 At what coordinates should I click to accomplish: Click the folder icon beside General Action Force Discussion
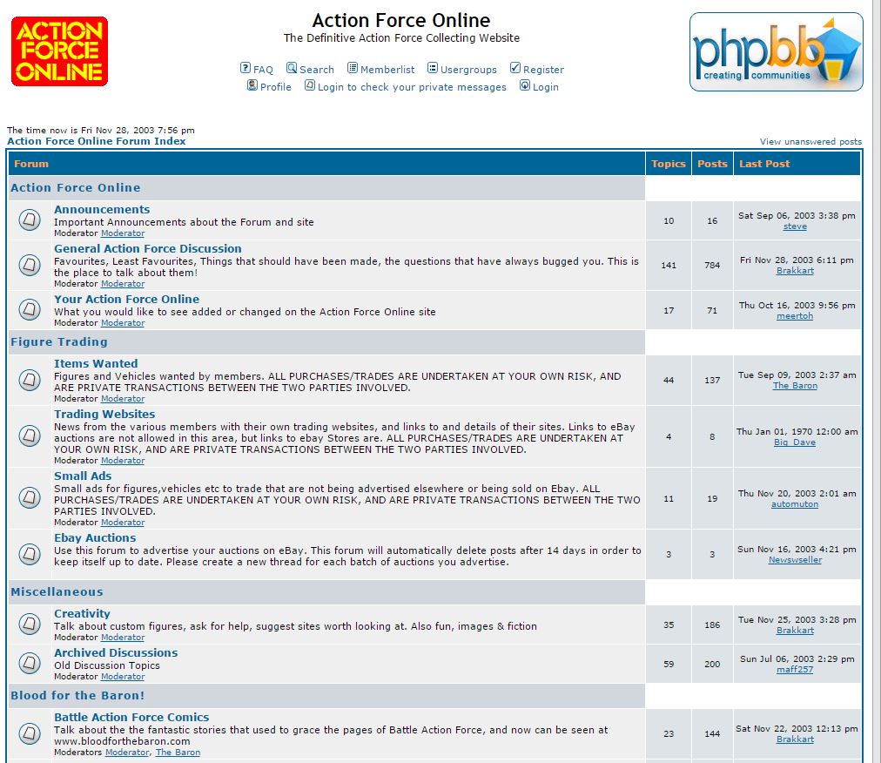click(30, 265)
